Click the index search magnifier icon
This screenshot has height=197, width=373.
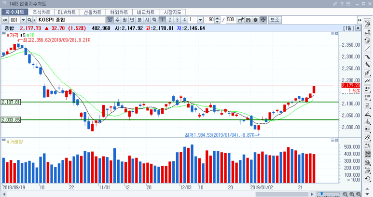29,20
